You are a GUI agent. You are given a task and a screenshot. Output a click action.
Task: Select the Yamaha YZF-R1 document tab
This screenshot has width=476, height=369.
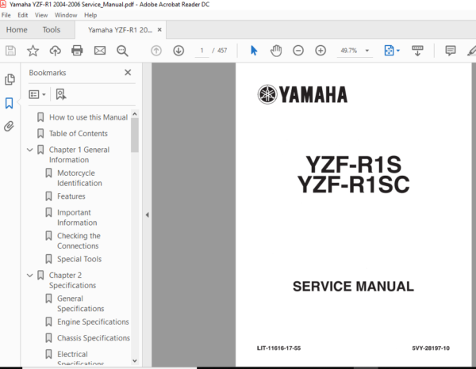click(121, 29)
